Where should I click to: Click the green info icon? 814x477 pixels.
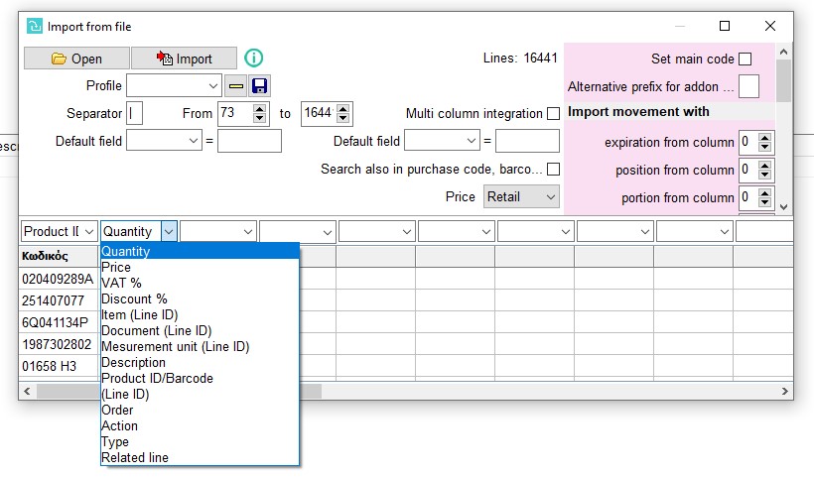click(x=254, y=58)
